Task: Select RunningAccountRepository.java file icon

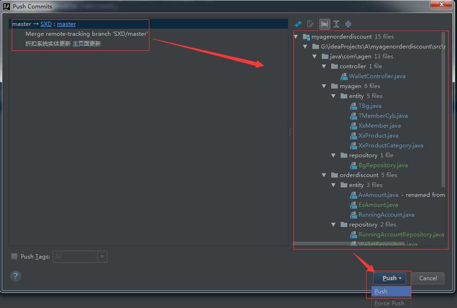Action: click(x=353, y=235)
